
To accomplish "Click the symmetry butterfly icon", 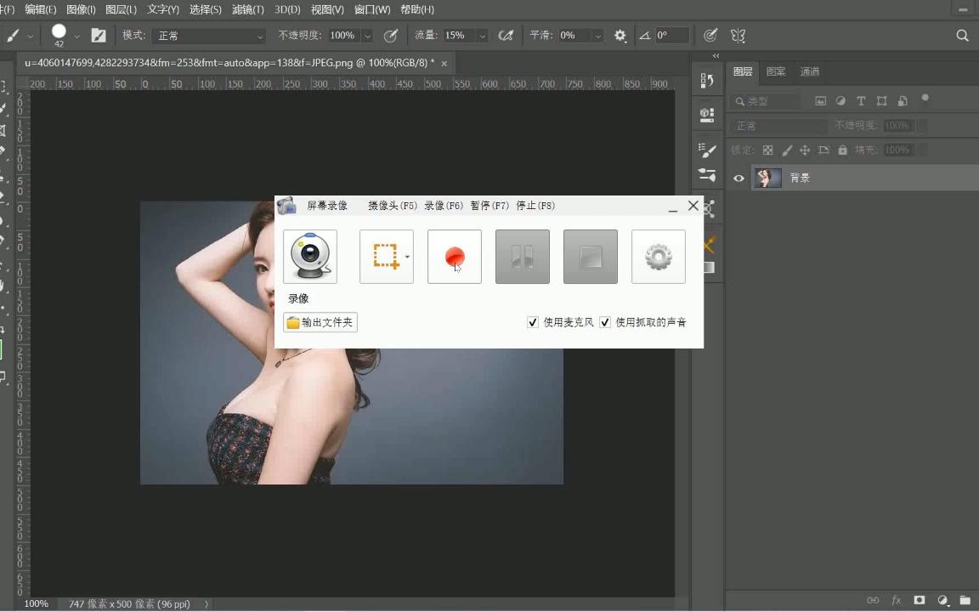I will [x=738, y=36].
